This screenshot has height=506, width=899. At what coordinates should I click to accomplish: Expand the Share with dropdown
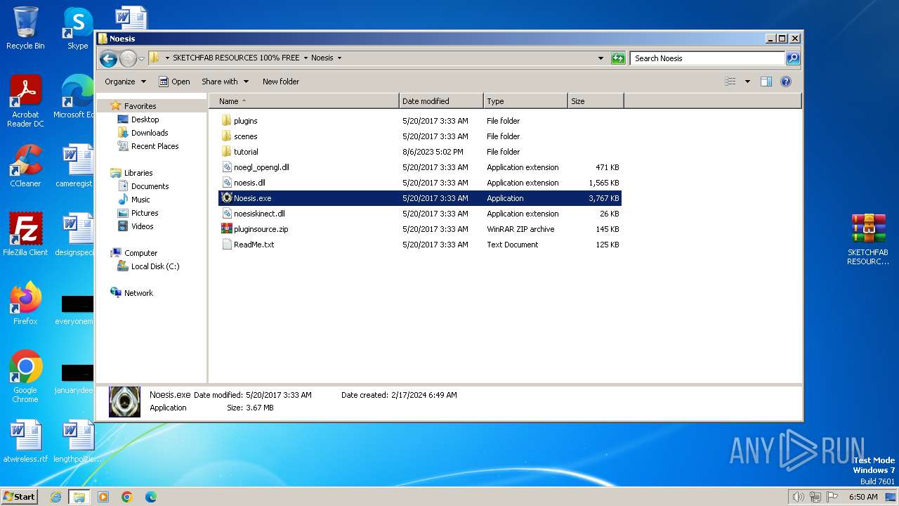click(225, 82)
